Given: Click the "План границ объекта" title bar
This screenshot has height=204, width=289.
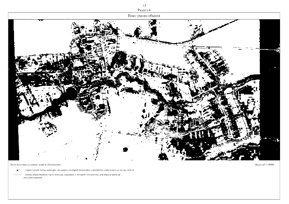Looking at the screenshot, I should 145,16.
